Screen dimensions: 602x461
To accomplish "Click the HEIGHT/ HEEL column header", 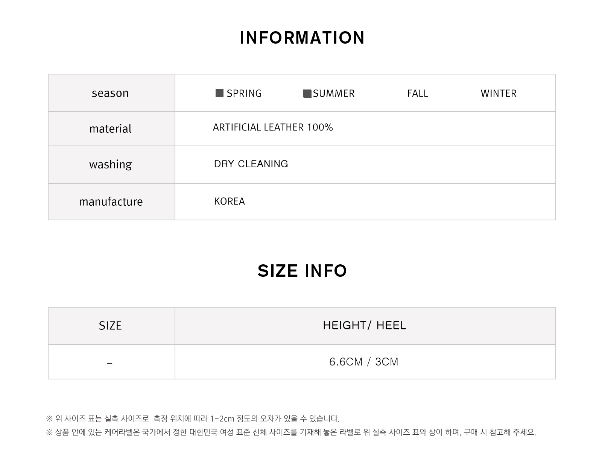I will [x=365, y=325].
